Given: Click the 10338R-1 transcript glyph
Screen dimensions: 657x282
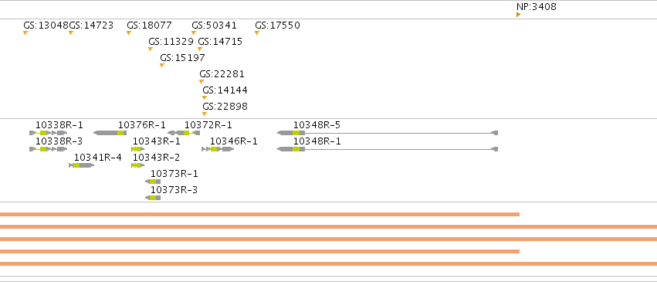Looking at the screenshot, I should (48, 133).
